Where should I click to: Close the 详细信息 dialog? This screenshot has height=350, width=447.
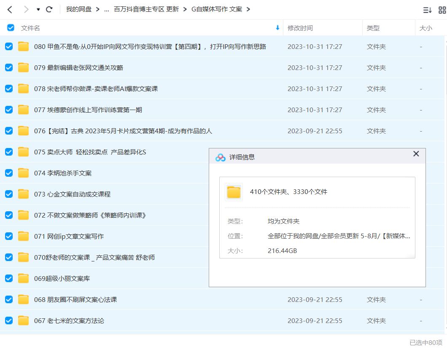416,154
